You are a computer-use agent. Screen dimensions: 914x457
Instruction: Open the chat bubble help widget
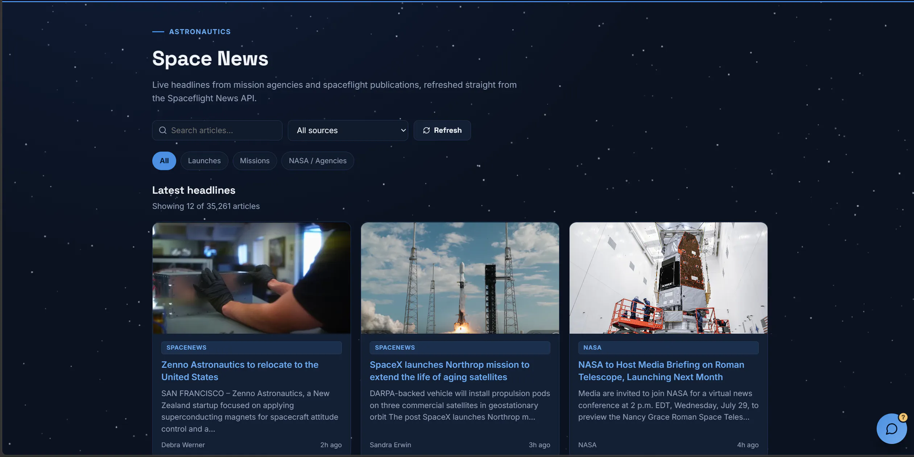pos(892,429)
